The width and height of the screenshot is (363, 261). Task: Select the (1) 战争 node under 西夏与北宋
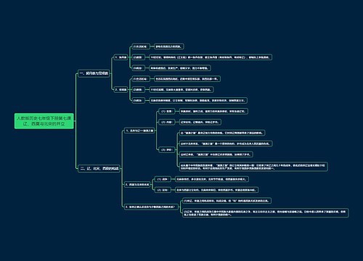(x=163, y=179)
